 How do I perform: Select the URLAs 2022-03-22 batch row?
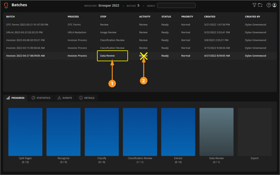coord(140,32)
